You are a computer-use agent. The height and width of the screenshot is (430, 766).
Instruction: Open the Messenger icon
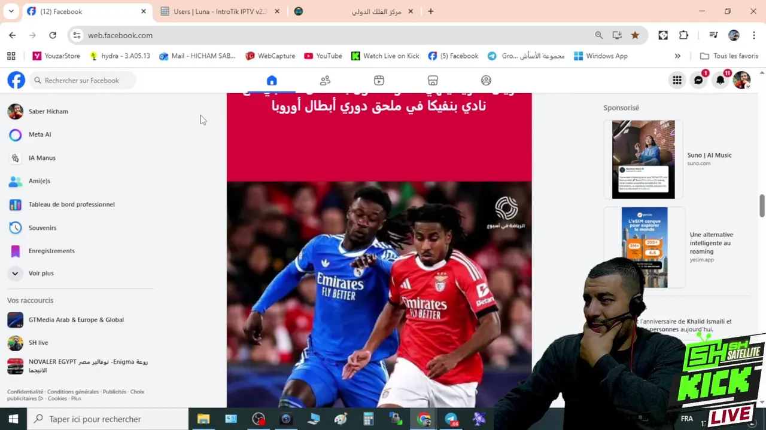(x=698, y=80)
